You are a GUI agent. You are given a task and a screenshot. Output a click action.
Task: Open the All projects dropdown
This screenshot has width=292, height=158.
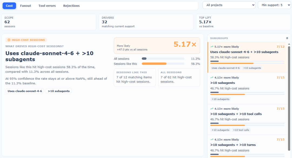(229, 5)
